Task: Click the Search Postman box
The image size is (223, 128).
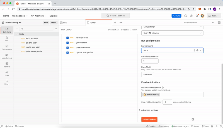Action: pyautogui.click(x=115, y=16)
